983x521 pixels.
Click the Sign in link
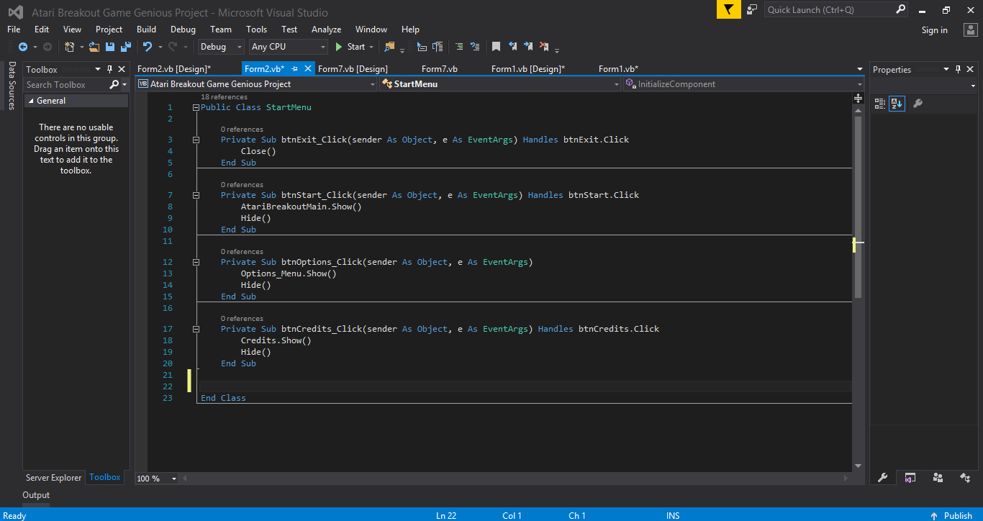pyautogui.click(x=934, y=30)
